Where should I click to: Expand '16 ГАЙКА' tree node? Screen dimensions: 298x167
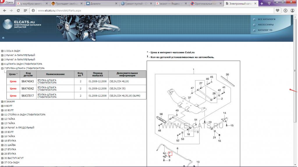pyautogui.click(x=2, y=136)
